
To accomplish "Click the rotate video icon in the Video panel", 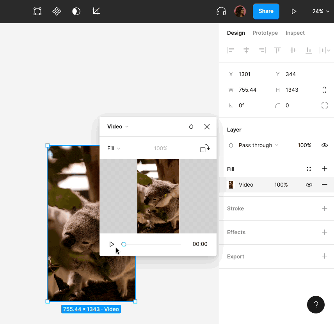I will pos(205,148).
